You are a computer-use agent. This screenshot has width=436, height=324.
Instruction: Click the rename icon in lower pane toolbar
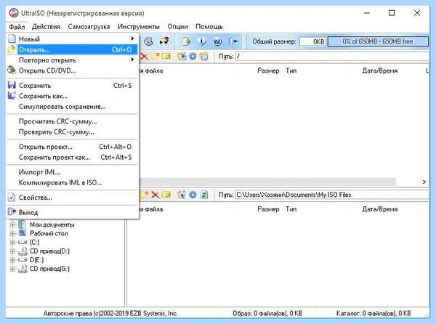point(166,195)
